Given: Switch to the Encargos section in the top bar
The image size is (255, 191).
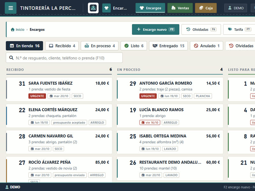Looking at the screenshot, I should coord(150,8).
